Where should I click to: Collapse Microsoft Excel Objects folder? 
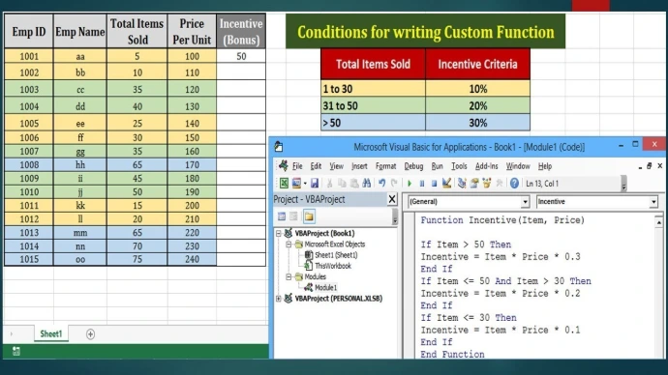click(x=288, y=245)
